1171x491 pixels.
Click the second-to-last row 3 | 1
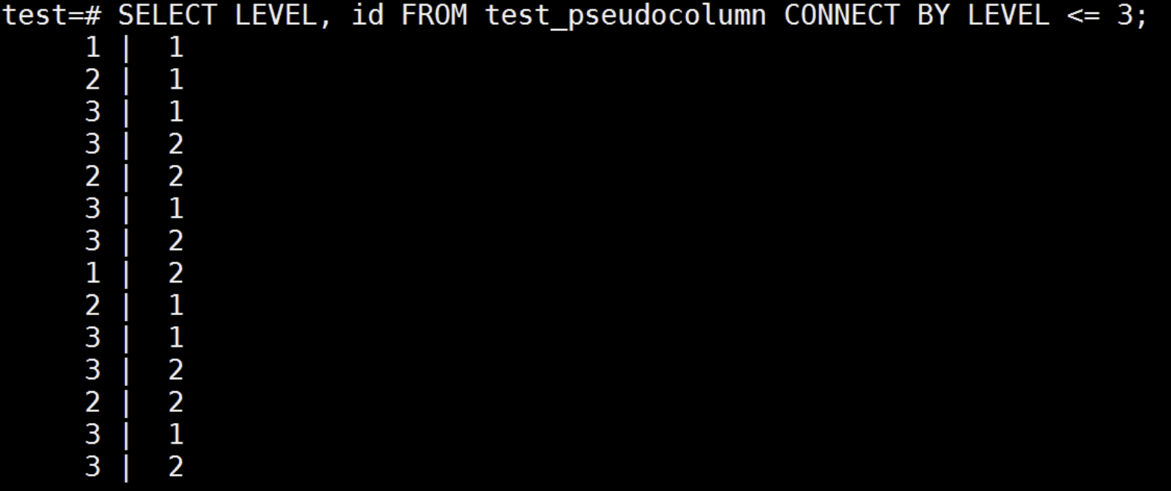(134, 435)
